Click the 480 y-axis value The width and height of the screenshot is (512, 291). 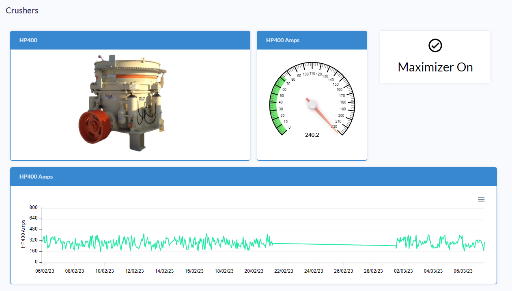[34, 229]
